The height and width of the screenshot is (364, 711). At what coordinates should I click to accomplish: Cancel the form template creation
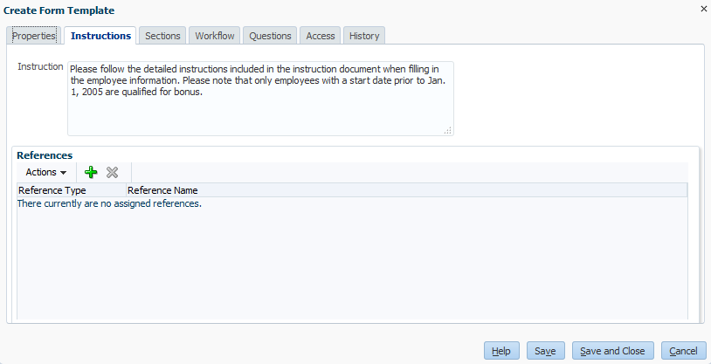click(x=683, y=351)
